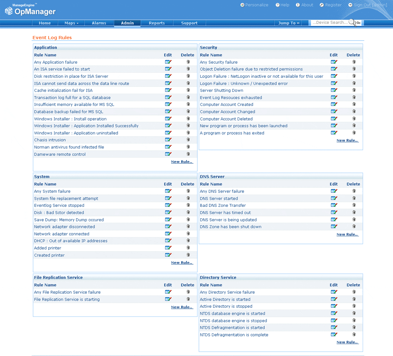Viewport: 393px width, 356px height.
Task: Delete the Logon Failure Unknown / Unexpected error rule
Action: point(354,83)
